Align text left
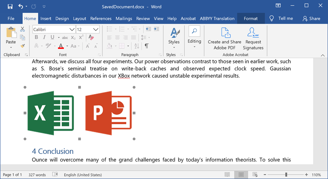The image size is (328, 179). [x=109, y=37]
